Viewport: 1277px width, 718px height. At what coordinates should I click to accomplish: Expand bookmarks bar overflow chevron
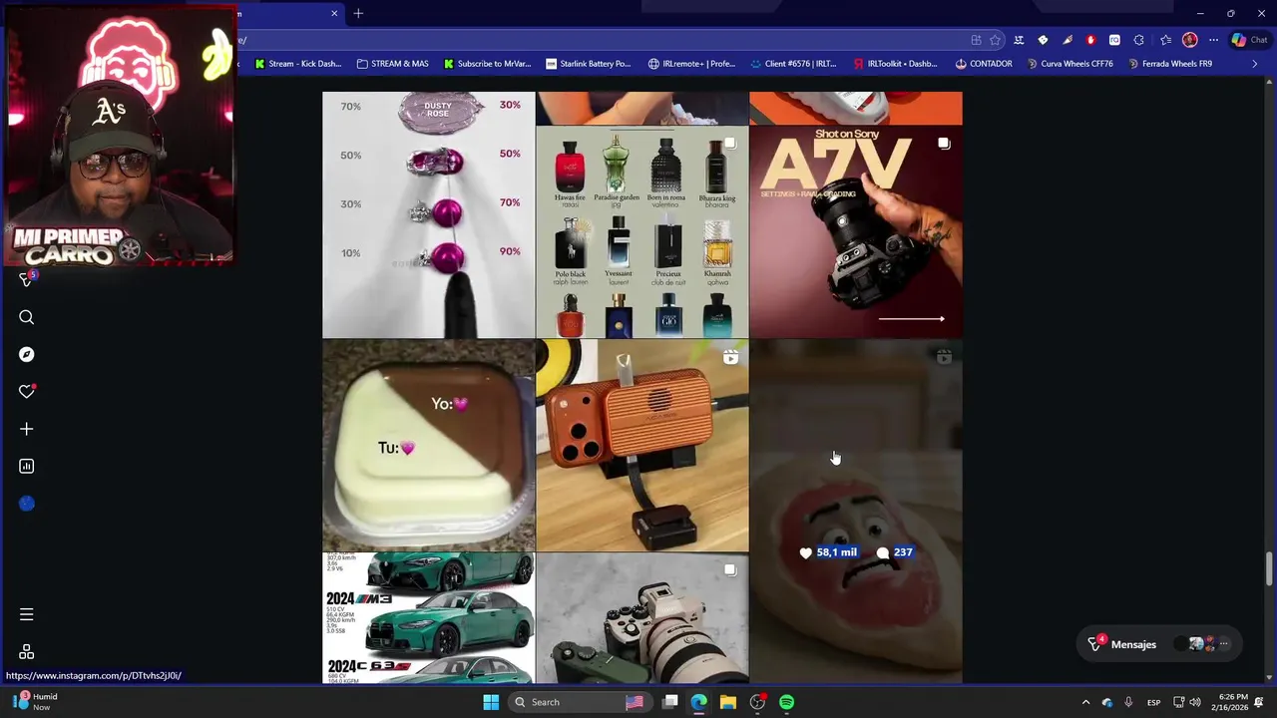point(1255,64)
